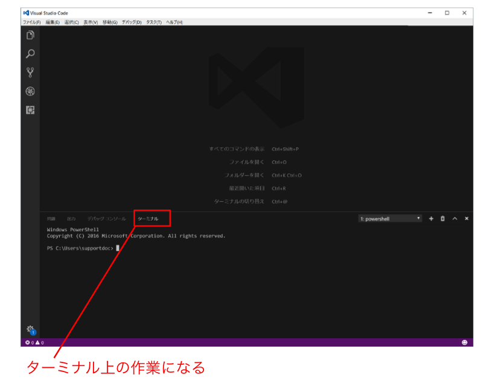
Task: Click the Visual Studio Code title bar icon
Action: (x=26, y=13)
